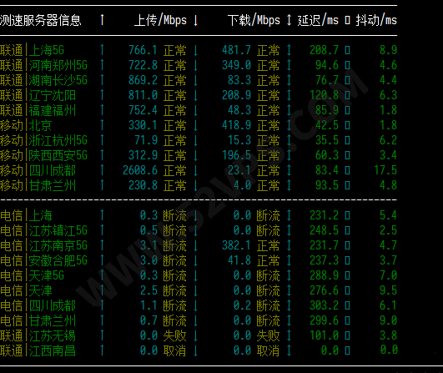
Task: Select upload value 811.0 for 辽宁沈阳
Action: click(x=143, y=95)
